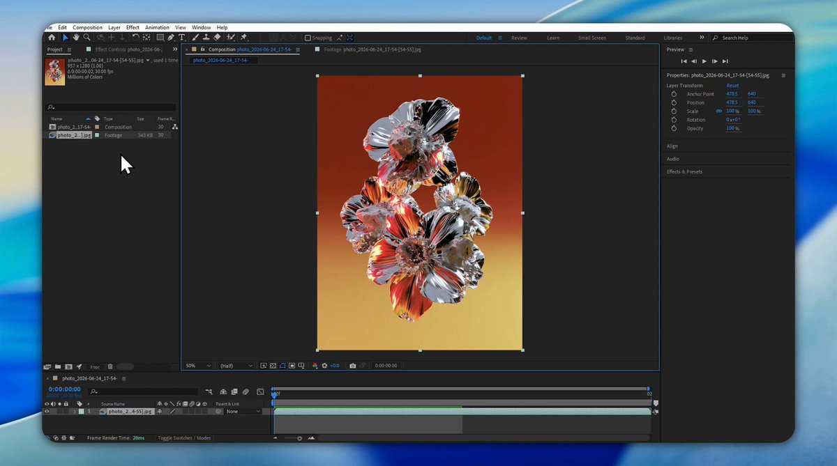Screen dimensions: 837x466
Task: Open the show channel color management button
Action: coord(315,366)
